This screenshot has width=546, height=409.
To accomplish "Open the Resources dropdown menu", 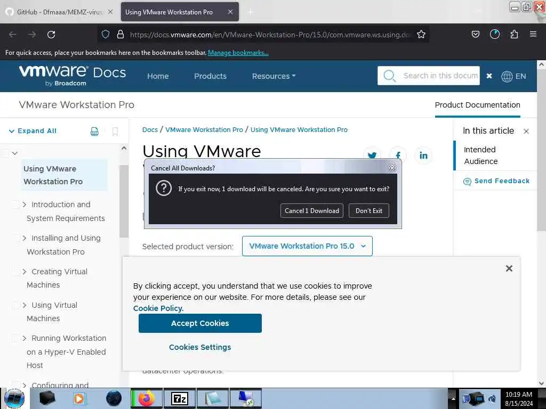I will point(274,76).
